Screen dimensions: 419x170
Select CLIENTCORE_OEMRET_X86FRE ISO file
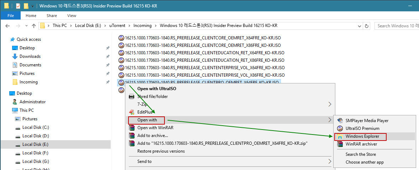[203, 45]
